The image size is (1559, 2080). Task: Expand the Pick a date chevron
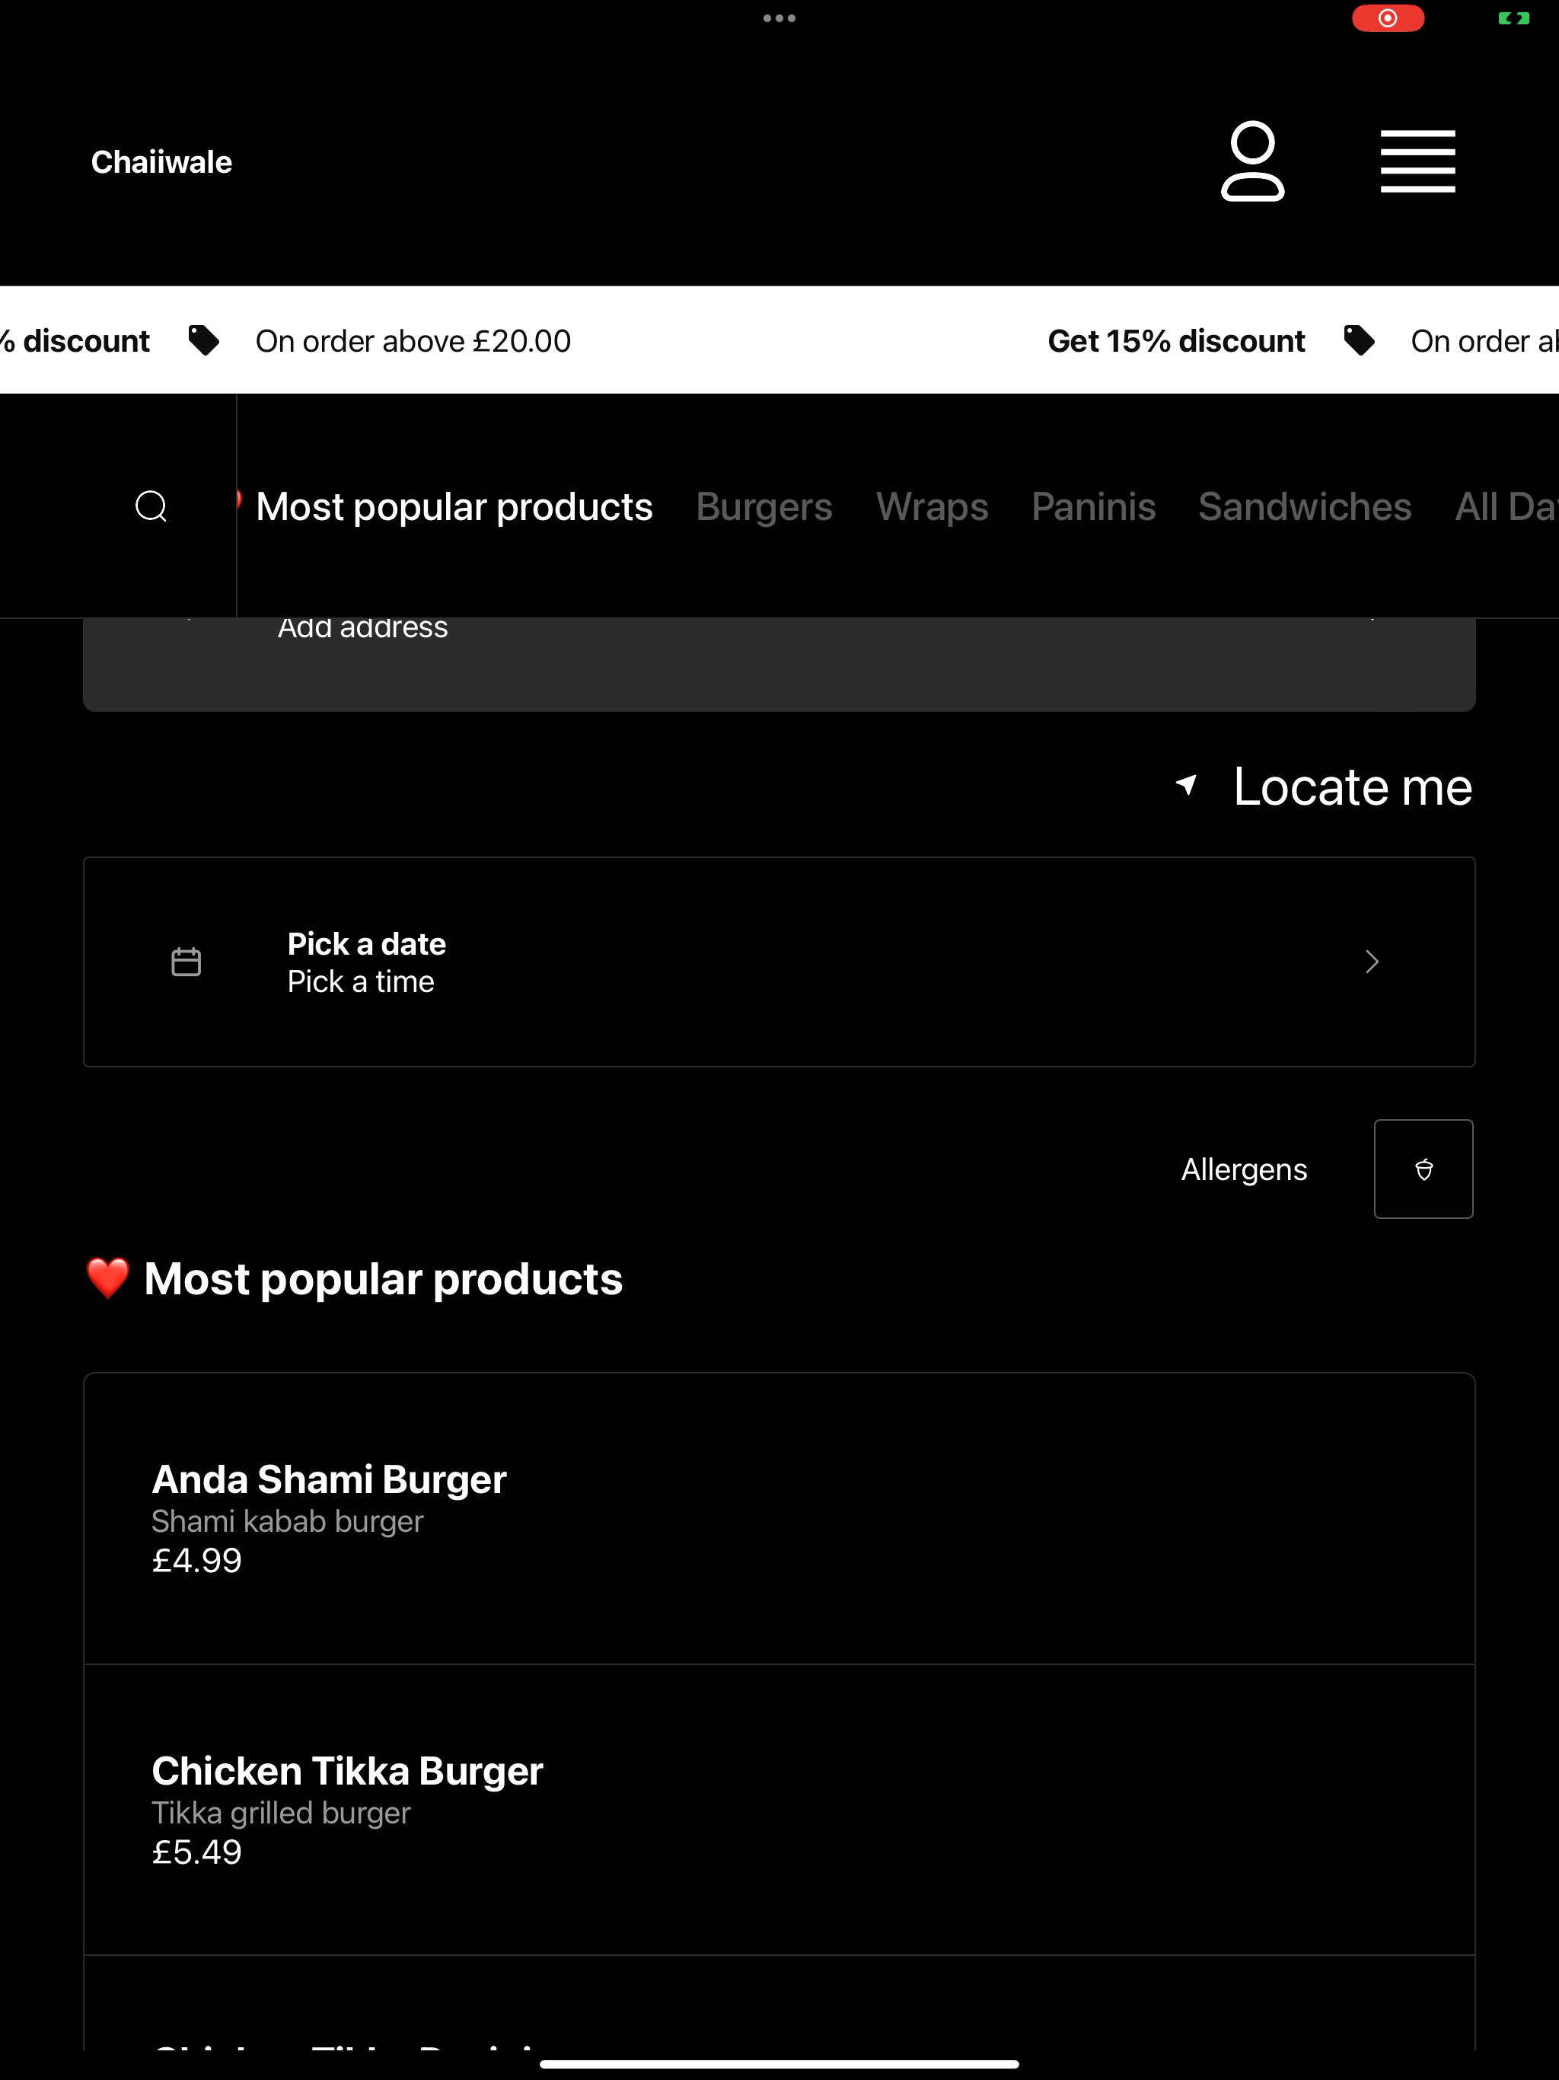coord(1372,962)
